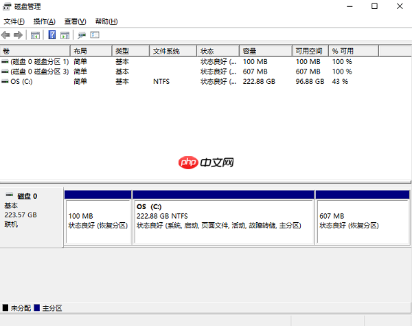Click the connect/rescan disk toolbar icon
Screen dimensions: 412x326
pyautogui.click(x=82, y=35)
